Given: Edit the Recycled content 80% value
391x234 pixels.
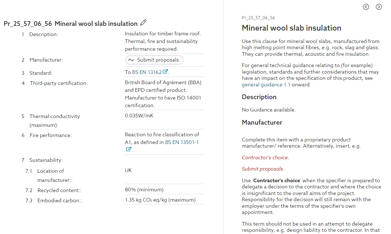Looking at the screenshot, I should tap(164, 190).
